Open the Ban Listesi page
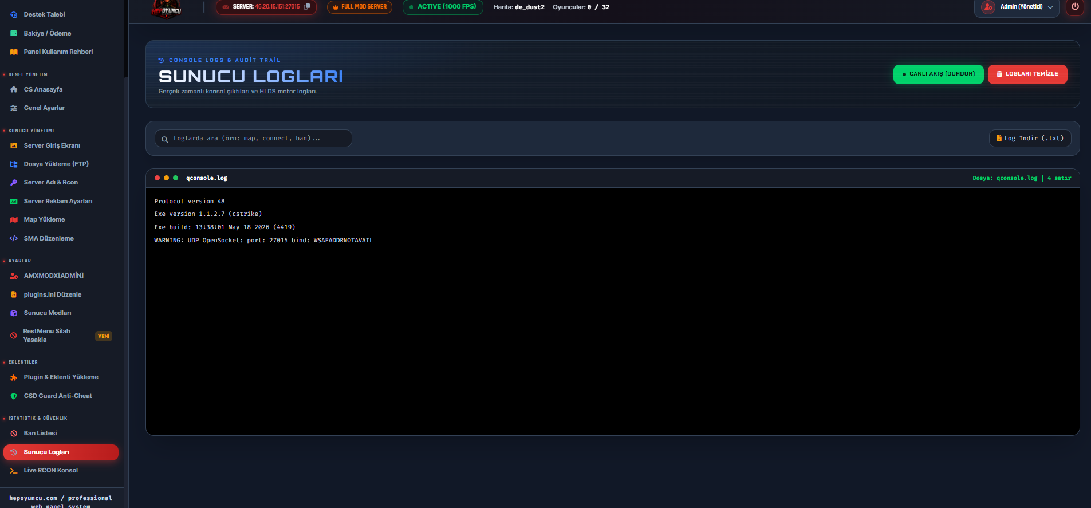 pyautogui.click(x=40, y=434)
